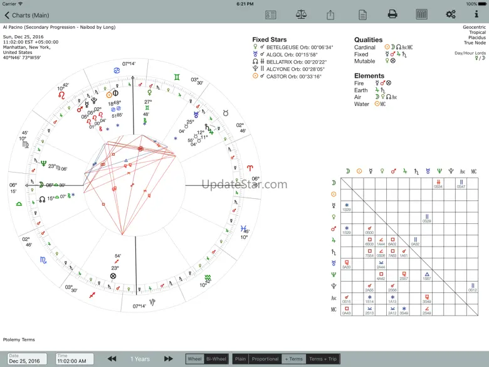Select aspect grid cell 0S47
The height and width of the screenshot is (367, 489).
coord(461,184)
